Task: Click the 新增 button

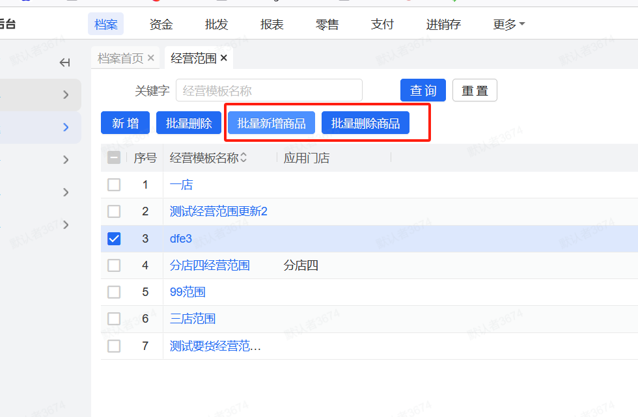Action: pyautogui.click(x=125, y=123)
